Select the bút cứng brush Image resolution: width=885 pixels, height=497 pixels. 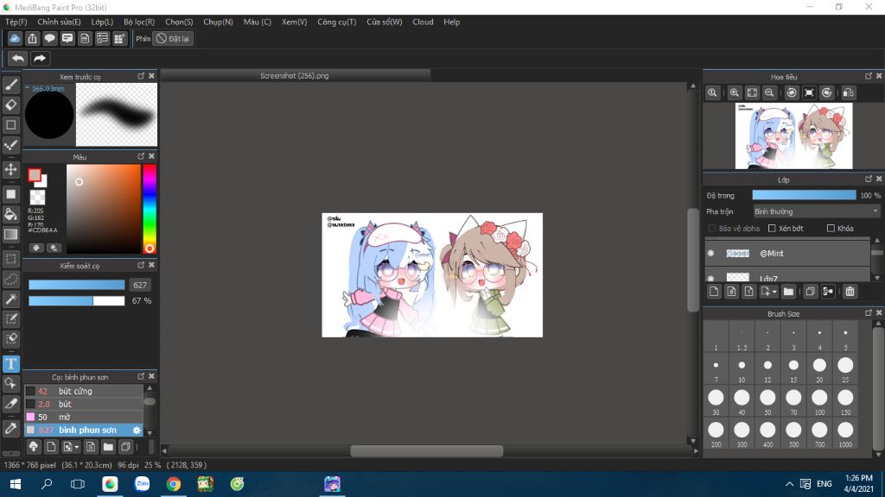coord(84,391)
